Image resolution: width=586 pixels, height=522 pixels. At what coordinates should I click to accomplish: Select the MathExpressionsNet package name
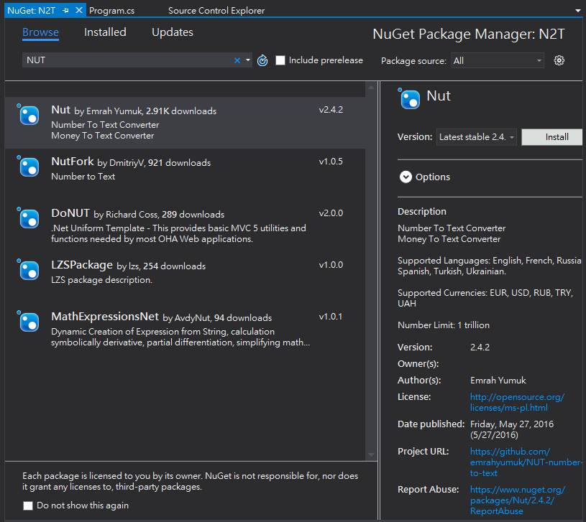(x=105, y=317)
